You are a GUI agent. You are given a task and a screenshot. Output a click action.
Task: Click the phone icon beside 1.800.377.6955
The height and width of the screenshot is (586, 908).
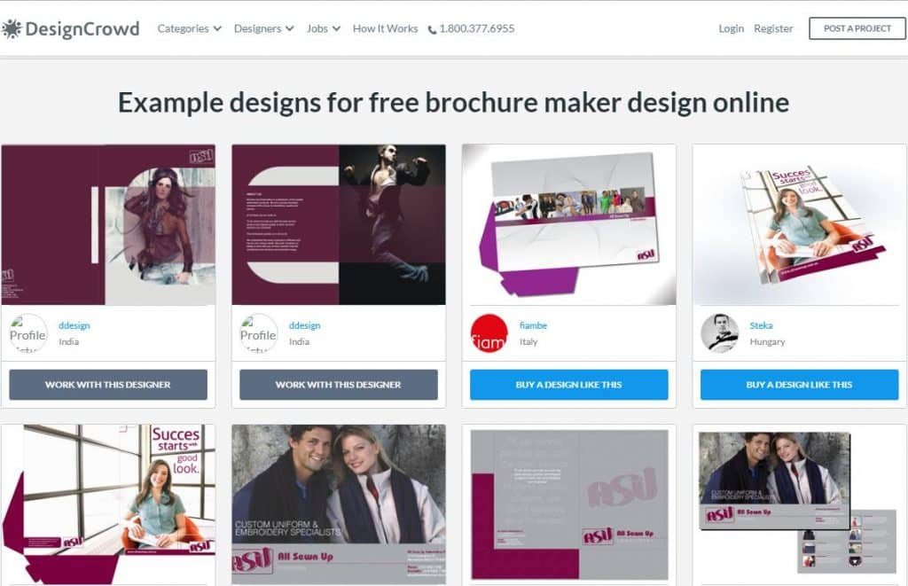432,29
